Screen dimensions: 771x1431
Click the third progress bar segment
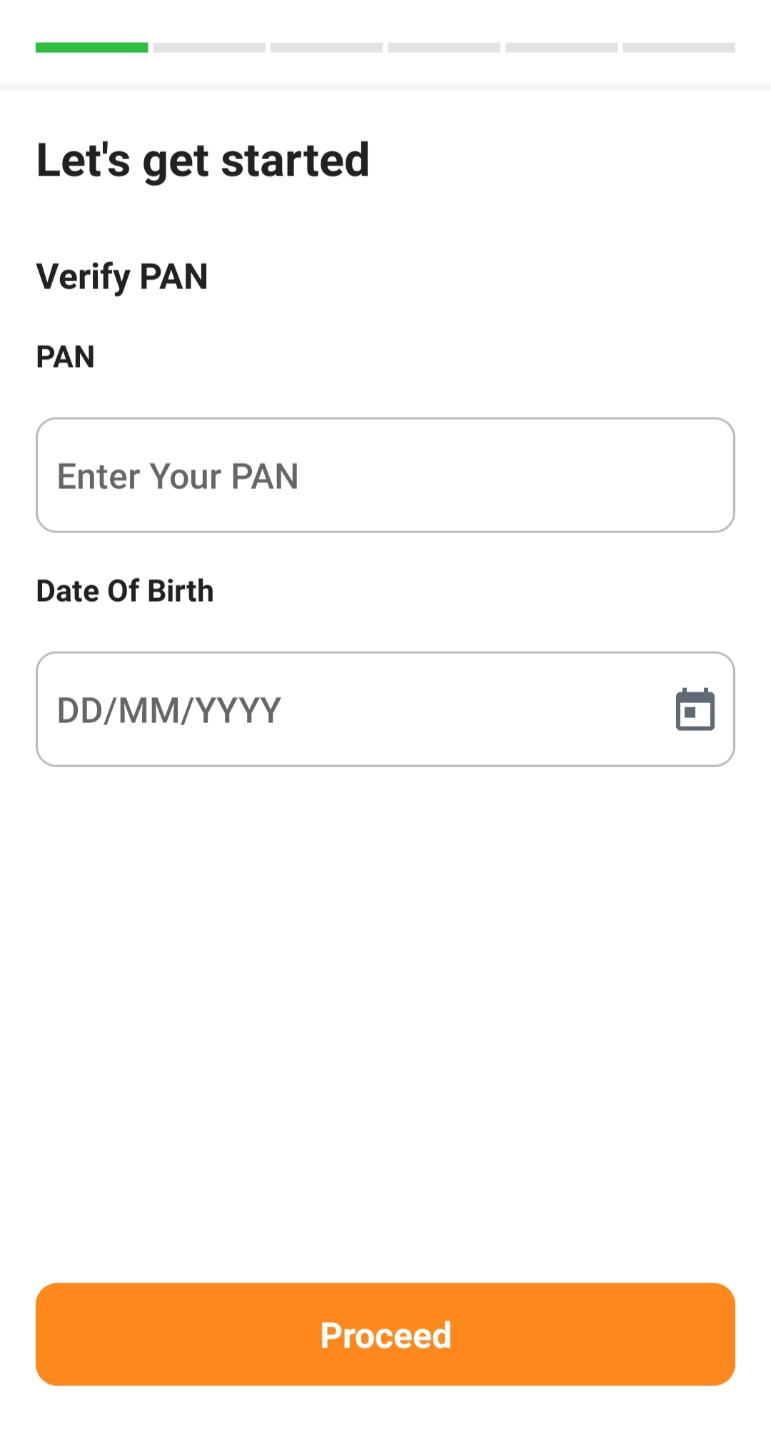327,48
